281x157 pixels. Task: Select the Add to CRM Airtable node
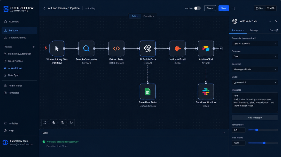coord(206,48)
